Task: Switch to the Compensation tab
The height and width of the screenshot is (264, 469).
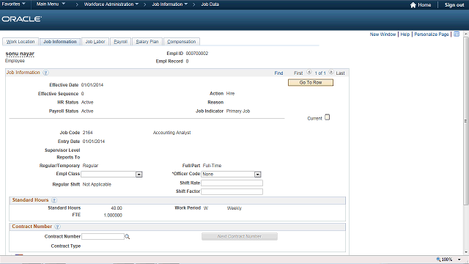Action: coord(181,42)
